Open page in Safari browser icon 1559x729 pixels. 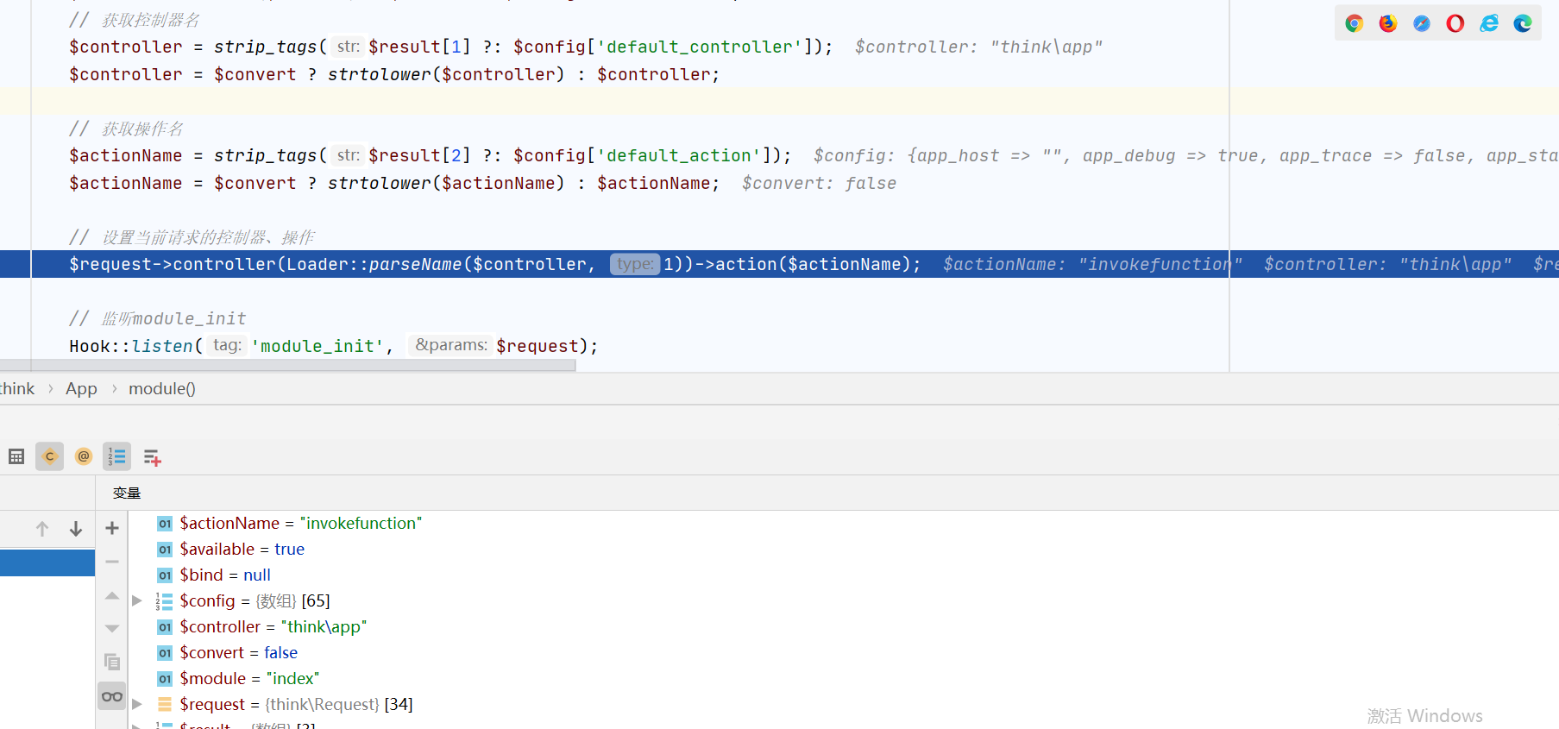pos(1421,23)
